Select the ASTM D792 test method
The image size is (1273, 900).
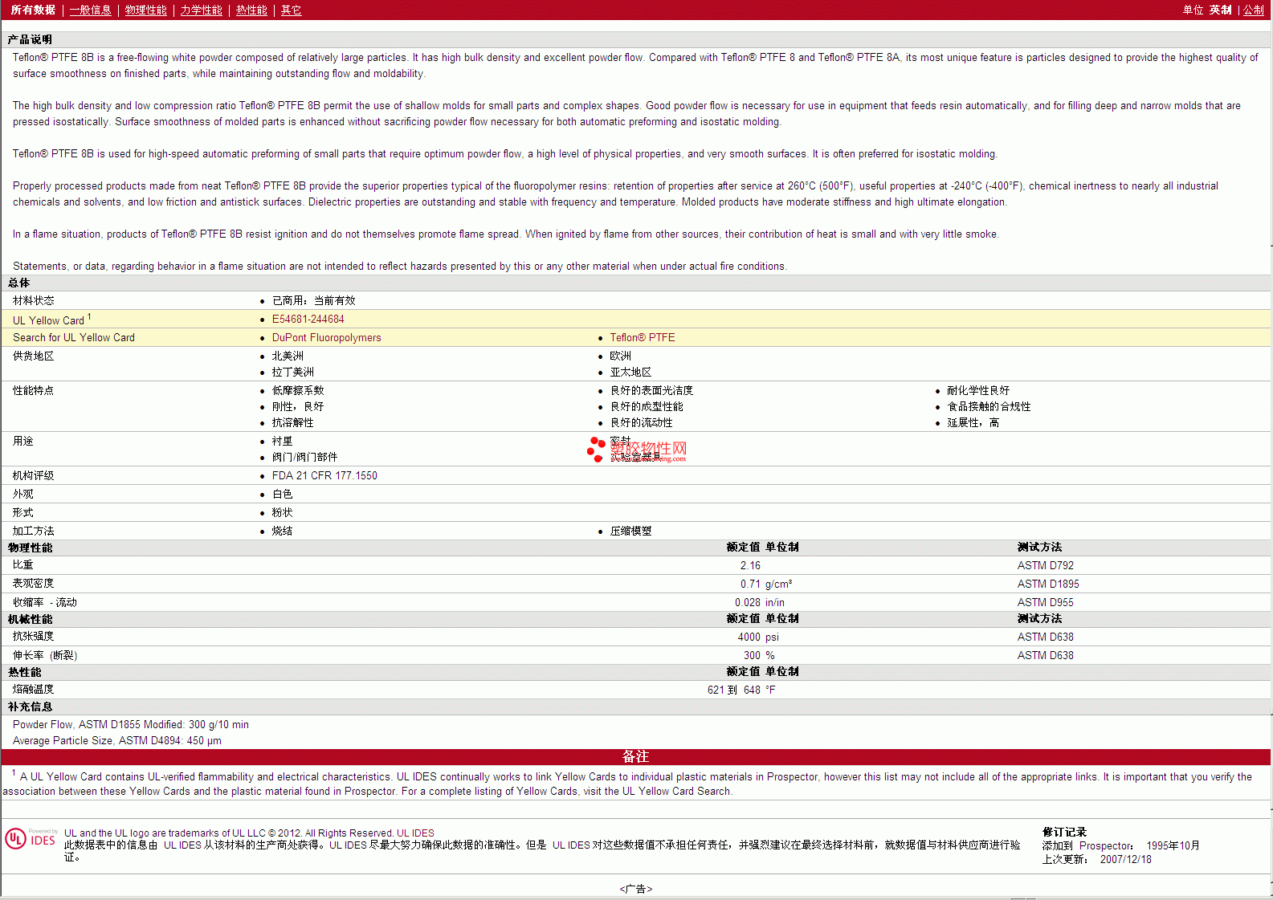1045,565
